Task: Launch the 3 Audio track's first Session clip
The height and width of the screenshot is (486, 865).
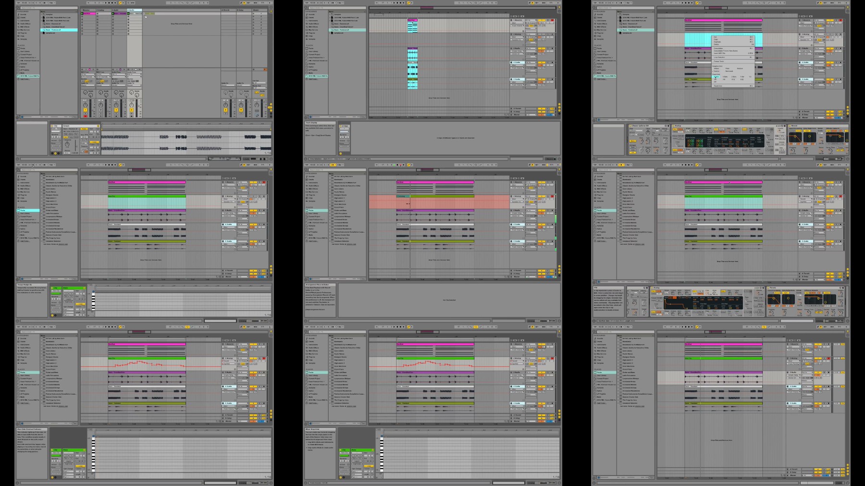Action: (113, 13)
